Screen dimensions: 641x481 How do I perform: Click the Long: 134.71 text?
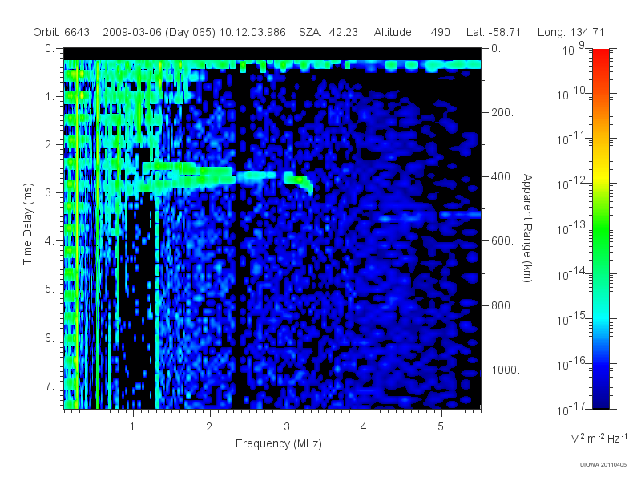tap(570, 32)
